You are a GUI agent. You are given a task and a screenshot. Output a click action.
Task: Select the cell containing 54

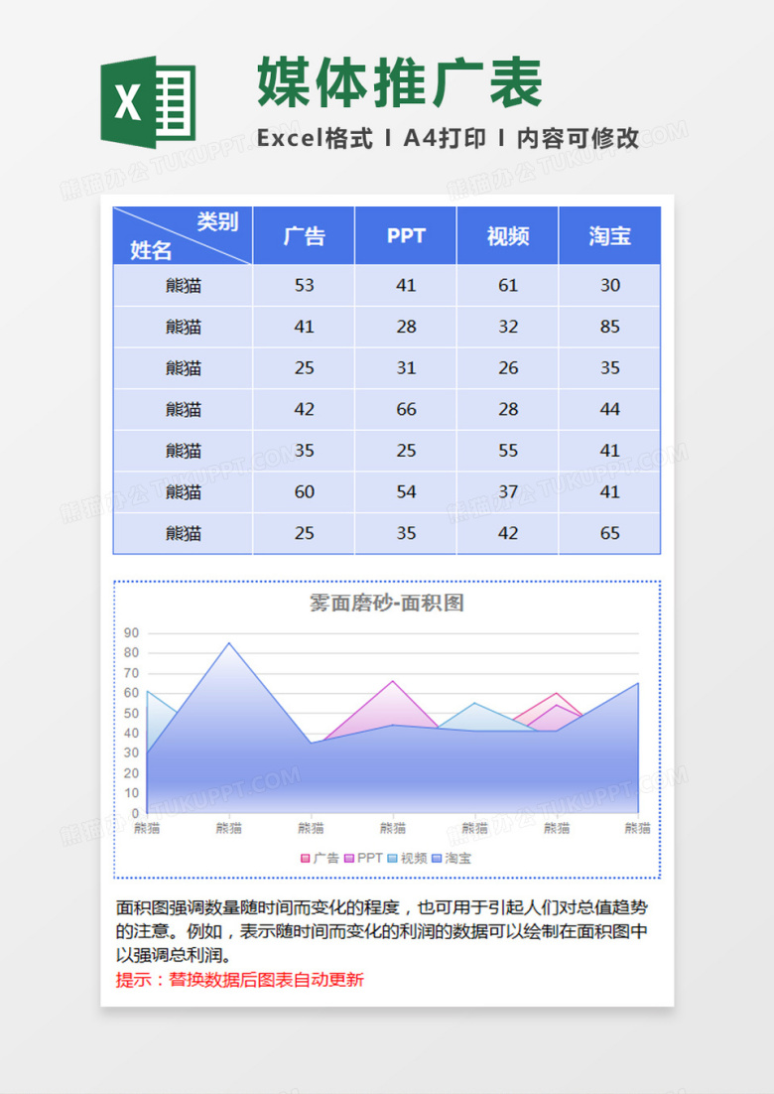coord(406,491)
